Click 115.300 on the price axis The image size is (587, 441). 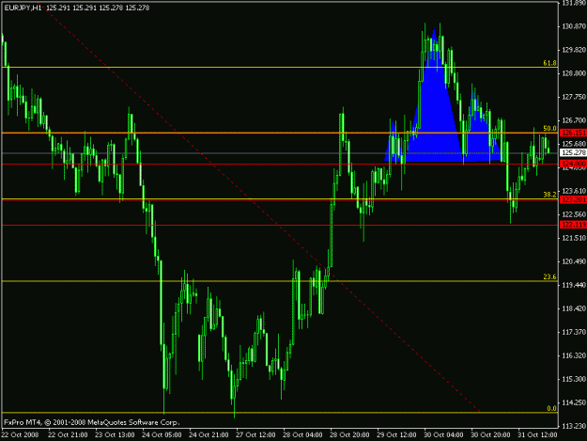point(574,379)
